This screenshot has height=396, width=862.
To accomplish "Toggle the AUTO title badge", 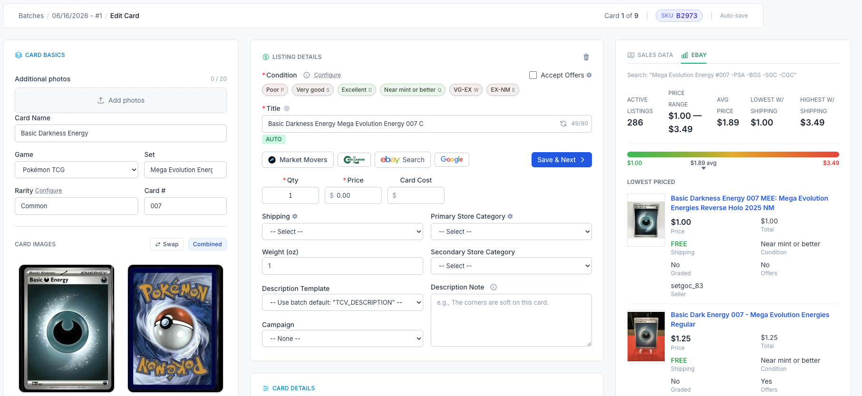I will click(x=274, y=139).
